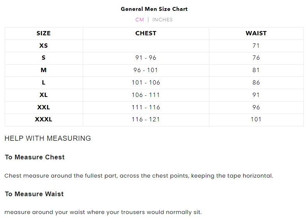Select the M size row label
Screen dimensions: 308x221
[44, 70]
